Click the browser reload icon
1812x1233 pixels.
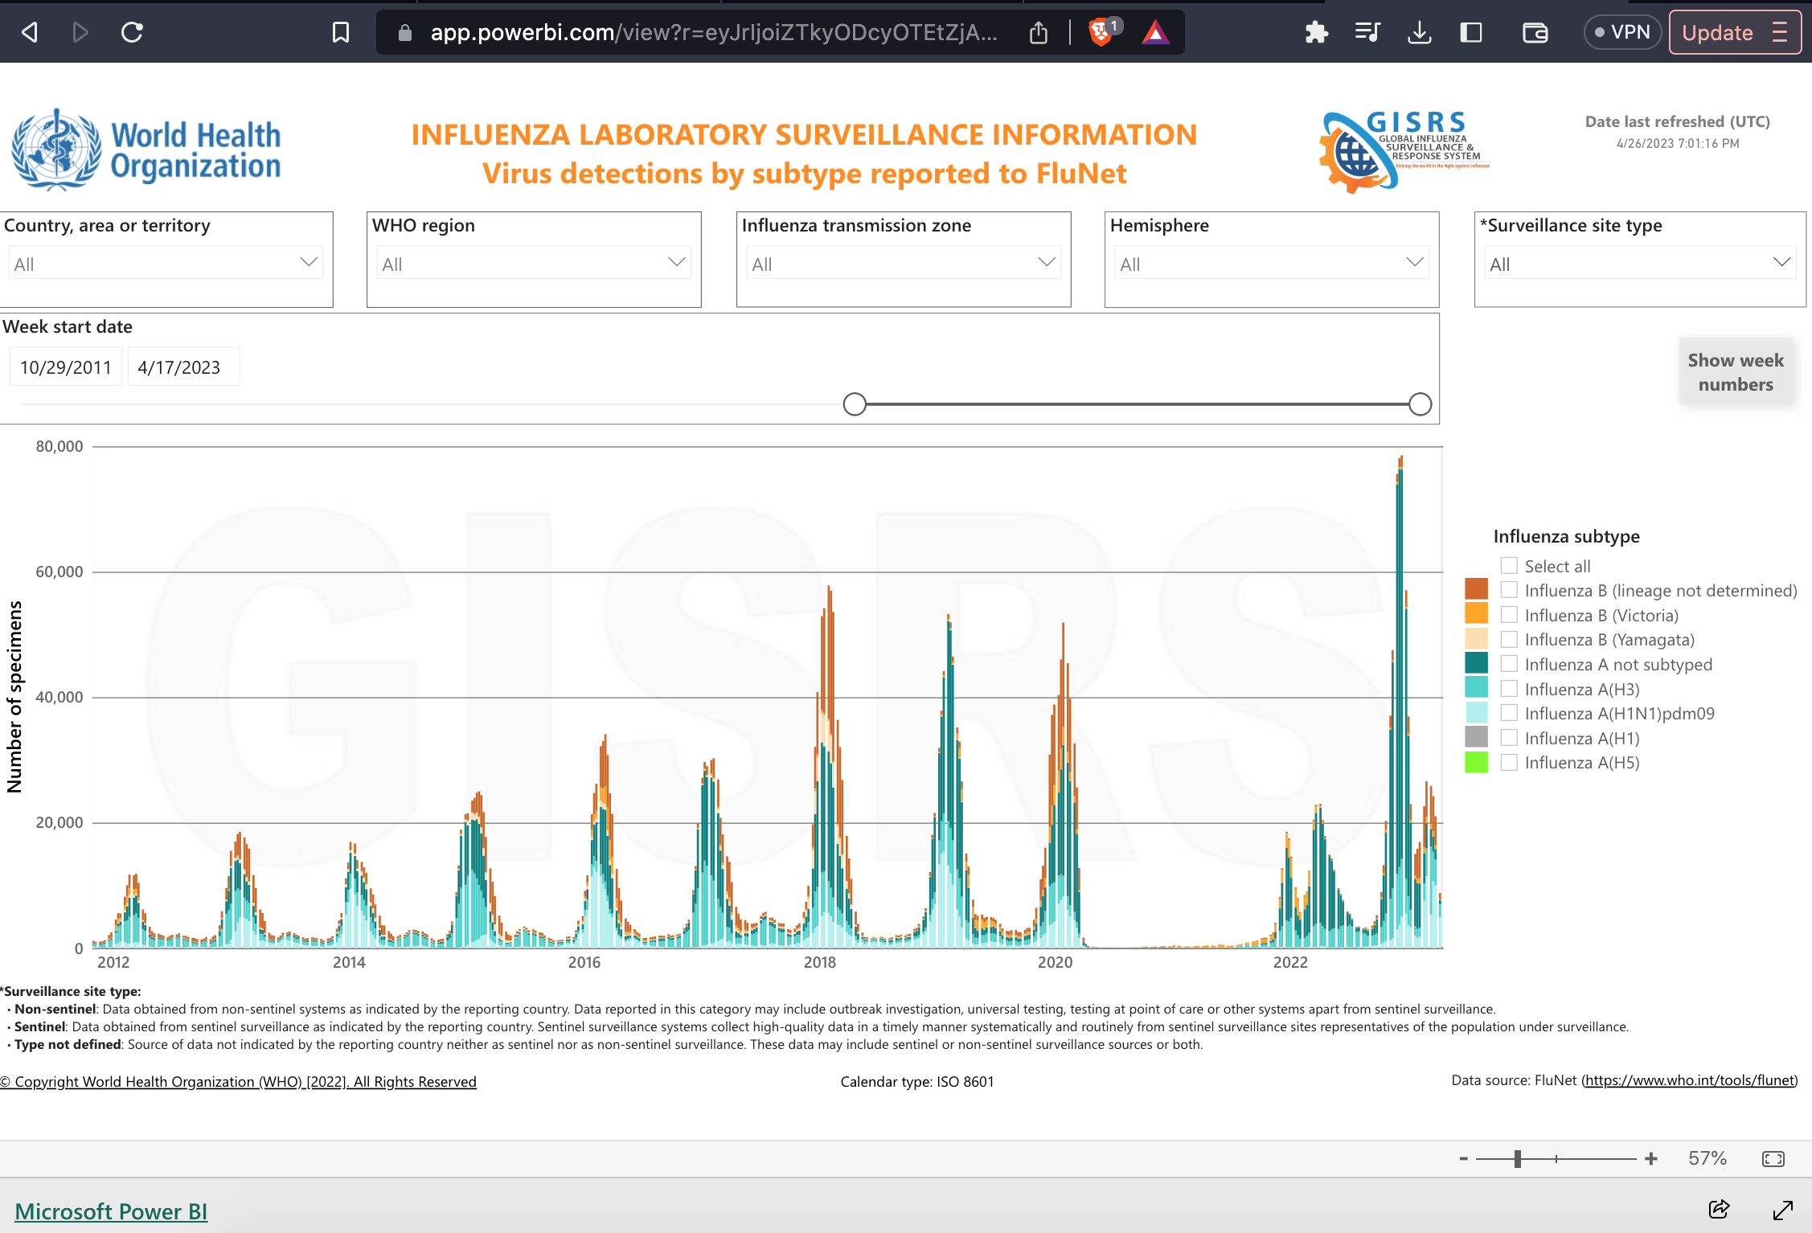[132, 32]
